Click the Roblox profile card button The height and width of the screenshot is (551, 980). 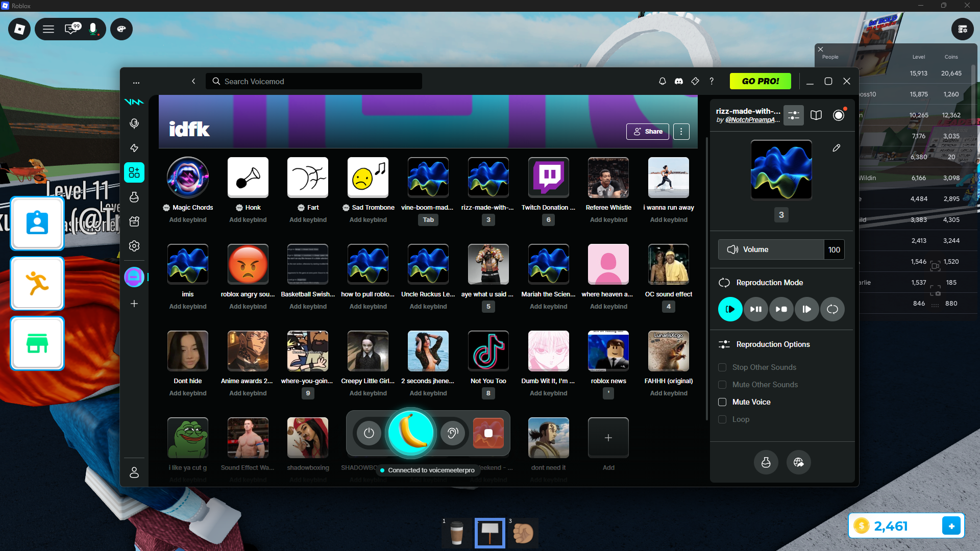click(x=37, y=223)
